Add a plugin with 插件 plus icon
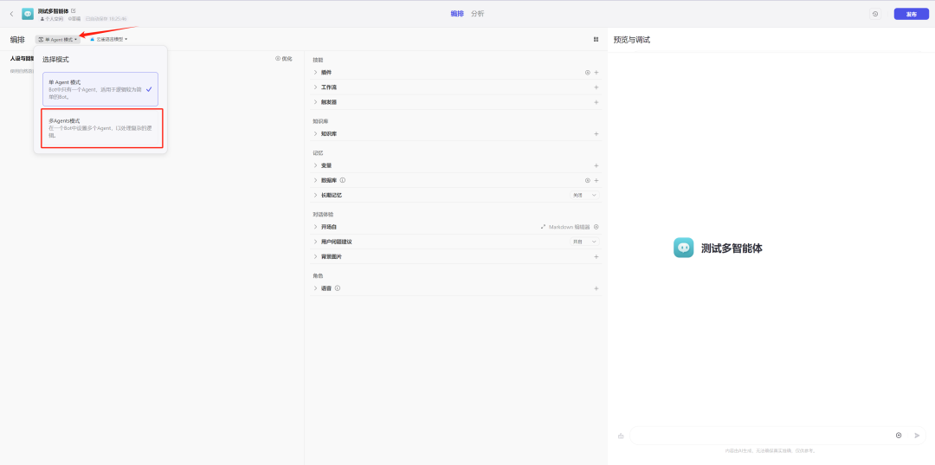 click(x=596, y=73)
